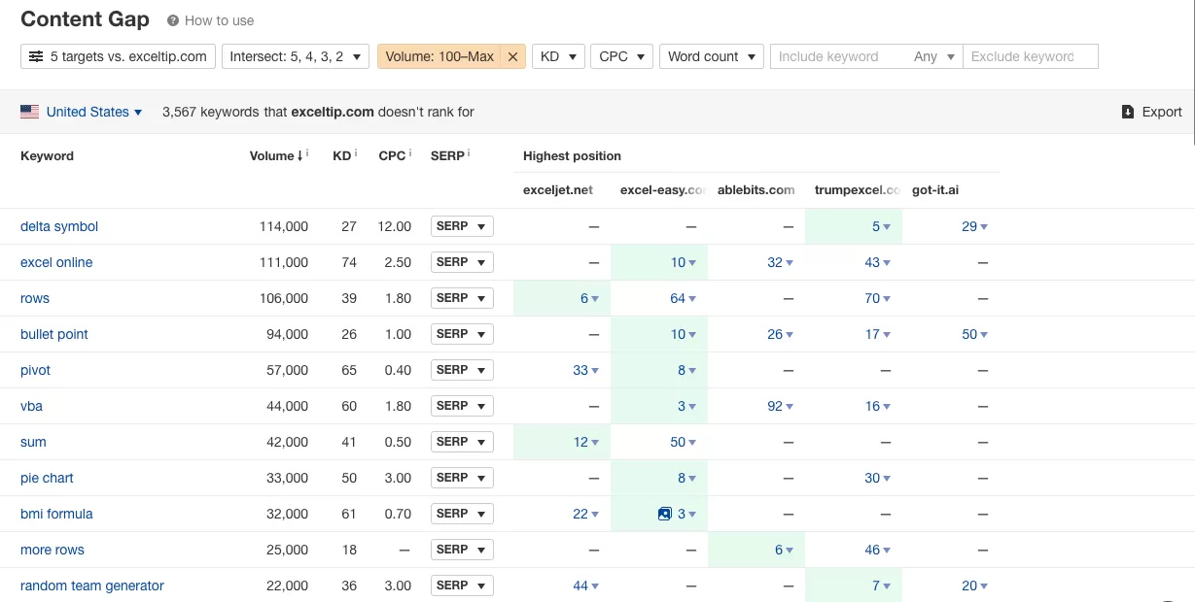Click info icon next to SERP column header
Image resolution: width=1195 pixels, height=602 pixels.
469,153
